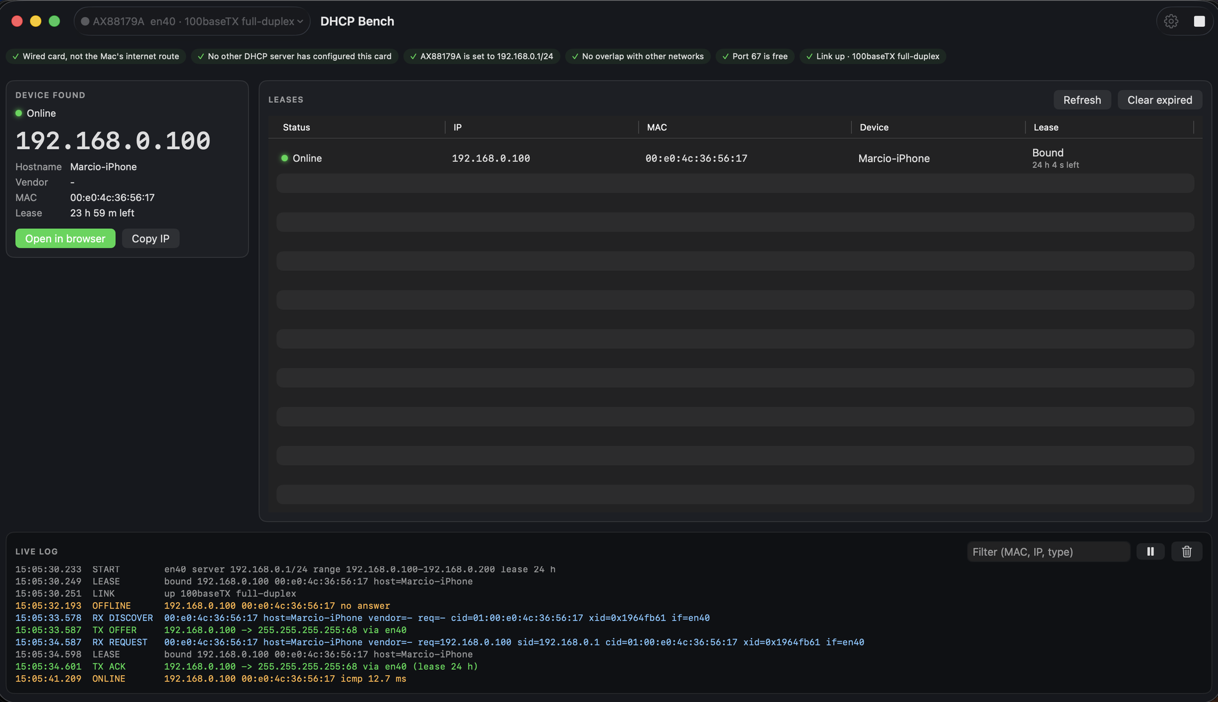Sort leases by the Lease column header
The width and height of the screenshot is (1218, 702).
click(x=1046, y=127)
